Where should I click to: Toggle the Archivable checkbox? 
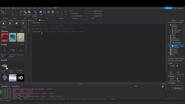pos(177,66)
